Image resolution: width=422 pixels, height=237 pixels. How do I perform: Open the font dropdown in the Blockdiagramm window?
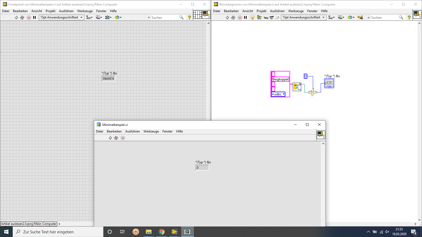(304, 17)
